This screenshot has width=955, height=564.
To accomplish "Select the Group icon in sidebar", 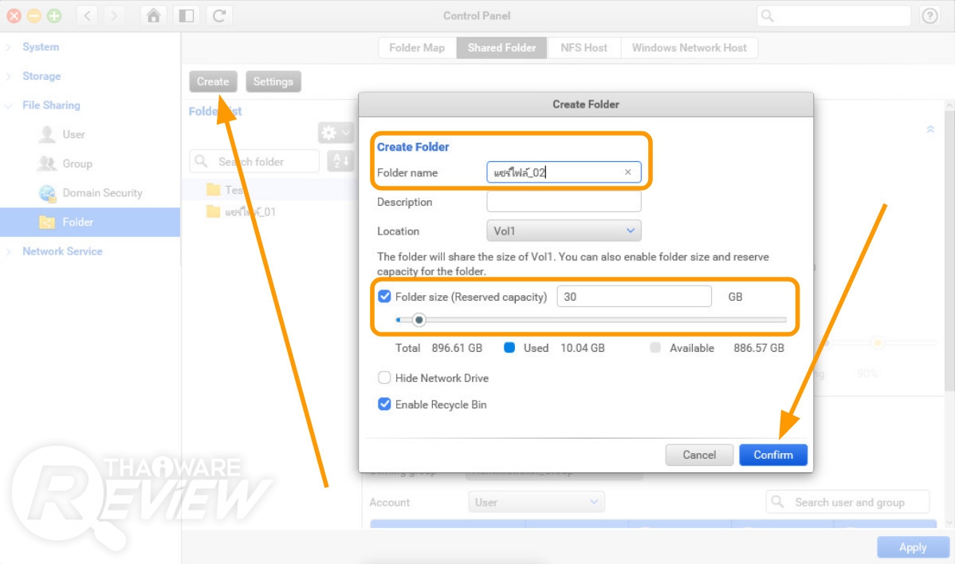I will pyautogui.click(x=47, y=164).
